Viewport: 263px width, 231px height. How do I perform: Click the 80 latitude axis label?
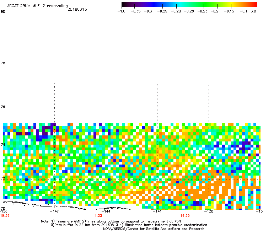click(3, 12)
